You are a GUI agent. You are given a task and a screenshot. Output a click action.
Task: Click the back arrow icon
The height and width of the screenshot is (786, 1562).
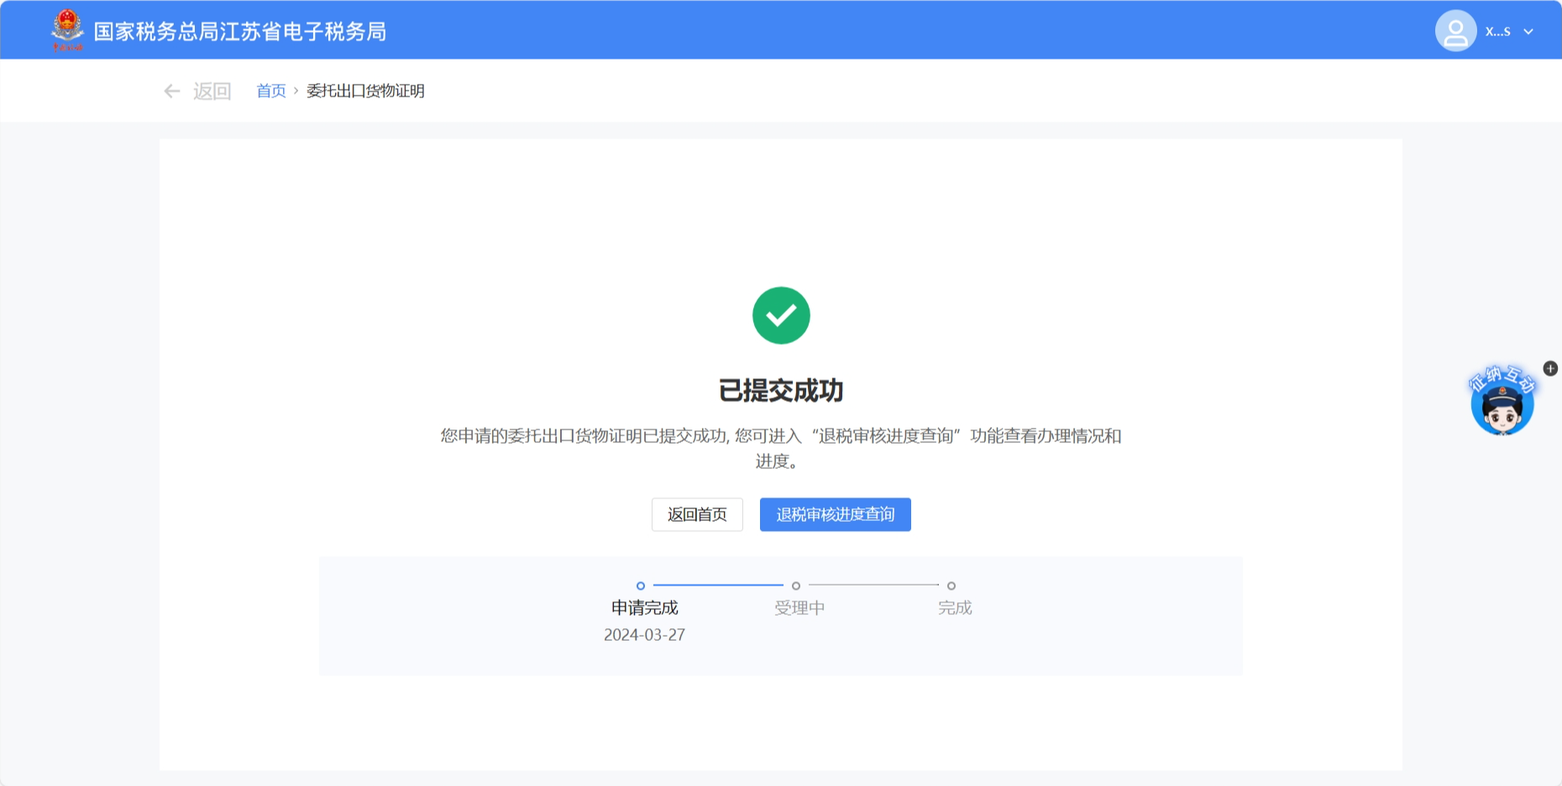coord(172,91)
